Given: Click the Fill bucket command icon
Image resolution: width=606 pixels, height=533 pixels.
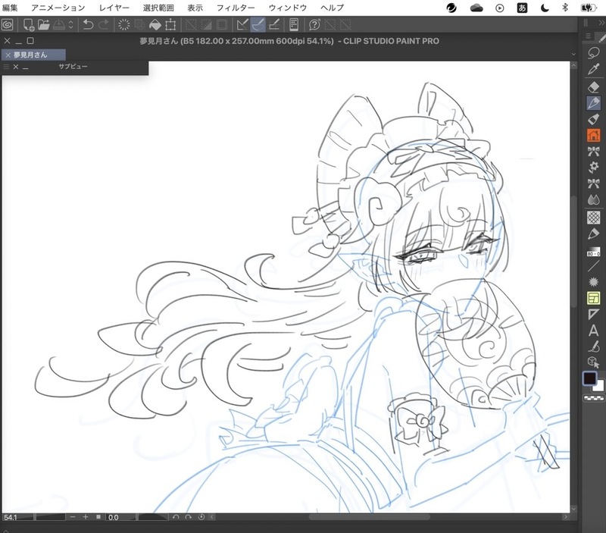Looking at the screenshot, I should [155, 25].
